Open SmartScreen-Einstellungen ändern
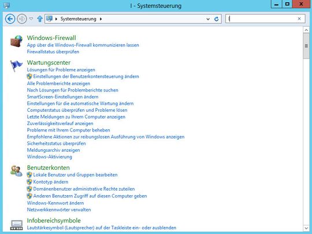Viewport: 312px width, 234px height. tap(62, 97)
